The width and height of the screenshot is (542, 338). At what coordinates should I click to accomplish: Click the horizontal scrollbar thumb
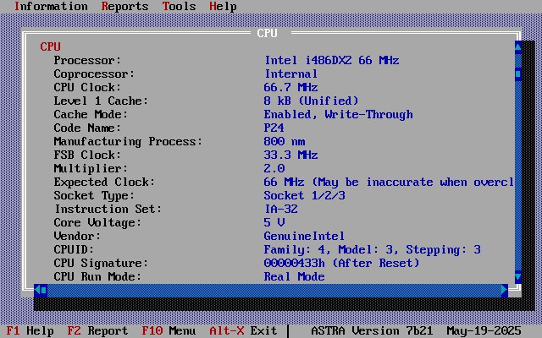coord(44,291)
